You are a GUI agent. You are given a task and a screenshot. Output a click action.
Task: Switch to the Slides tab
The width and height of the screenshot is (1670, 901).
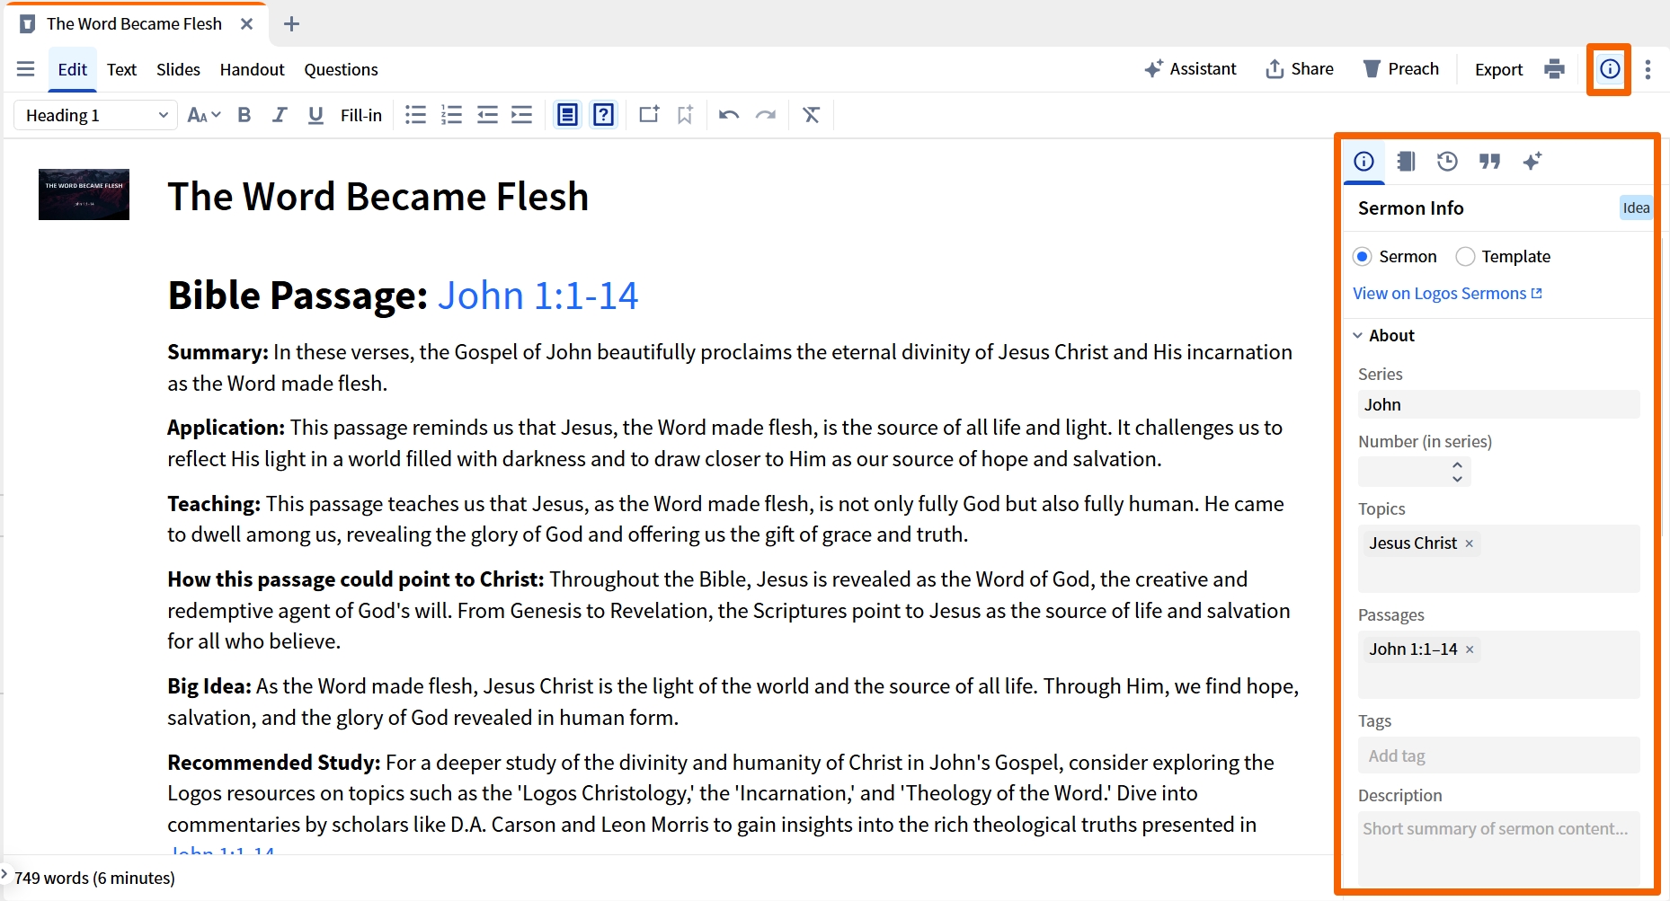(x=178, y=69)
